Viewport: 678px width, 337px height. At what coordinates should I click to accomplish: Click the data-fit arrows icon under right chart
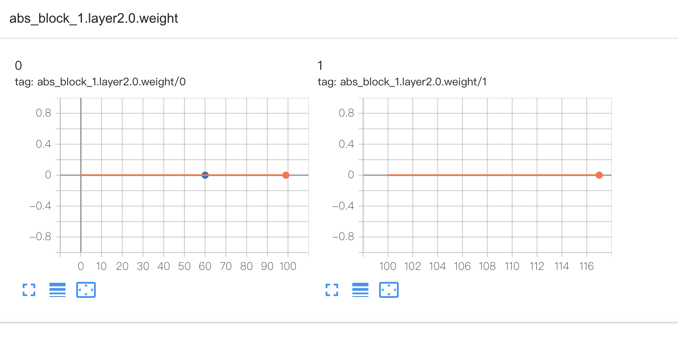point(389,290)
